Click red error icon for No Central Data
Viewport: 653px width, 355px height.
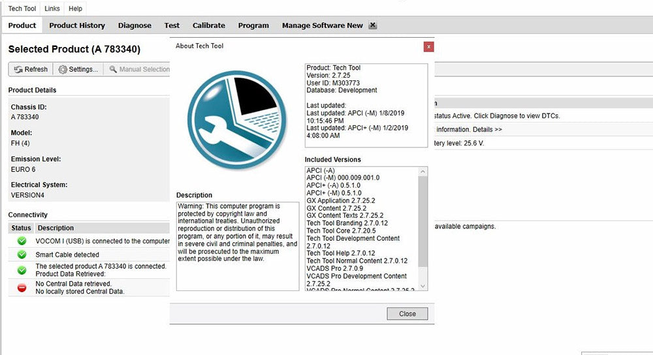[22, 288]
